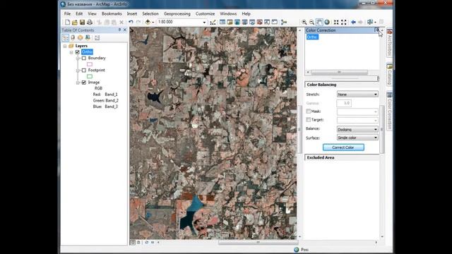Click the Fixed Zoom In icon
This screenshot has height=254, width=452.
pyautogui.click(x=336, y=22)
